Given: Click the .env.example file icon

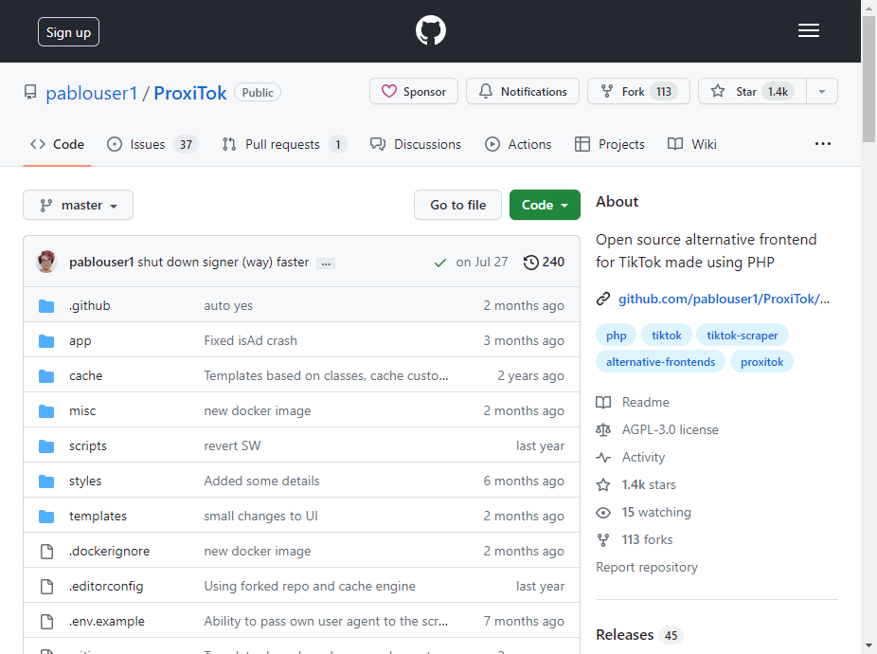Looking at the screenshot, I should click(x=47, y=622).
